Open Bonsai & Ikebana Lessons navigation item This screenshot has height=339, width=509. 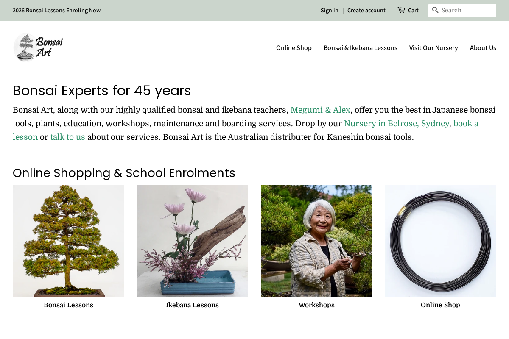(x=361, y=48)
